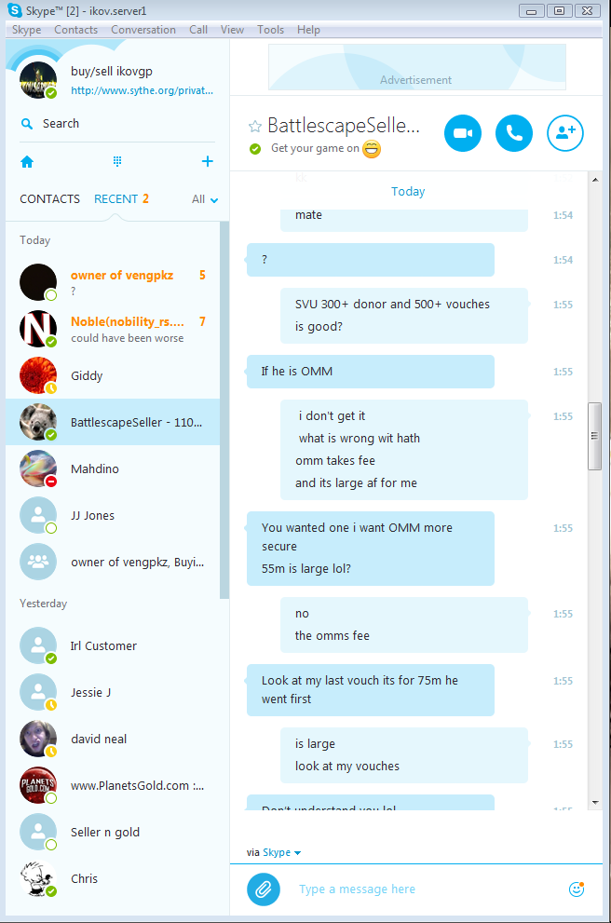Open the sythe.org profile link
Screen dimensions: 611x923
click(x=142, y=90)
